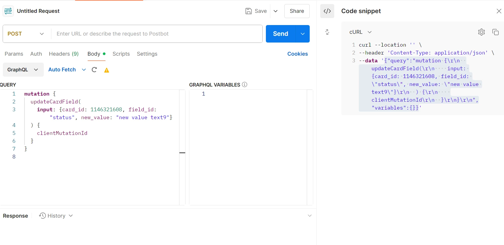Image resolution: width=504 pixels, height=245 pixels.
Task: Click inside the GraphQL Variables editor
Action: (251, 147)
